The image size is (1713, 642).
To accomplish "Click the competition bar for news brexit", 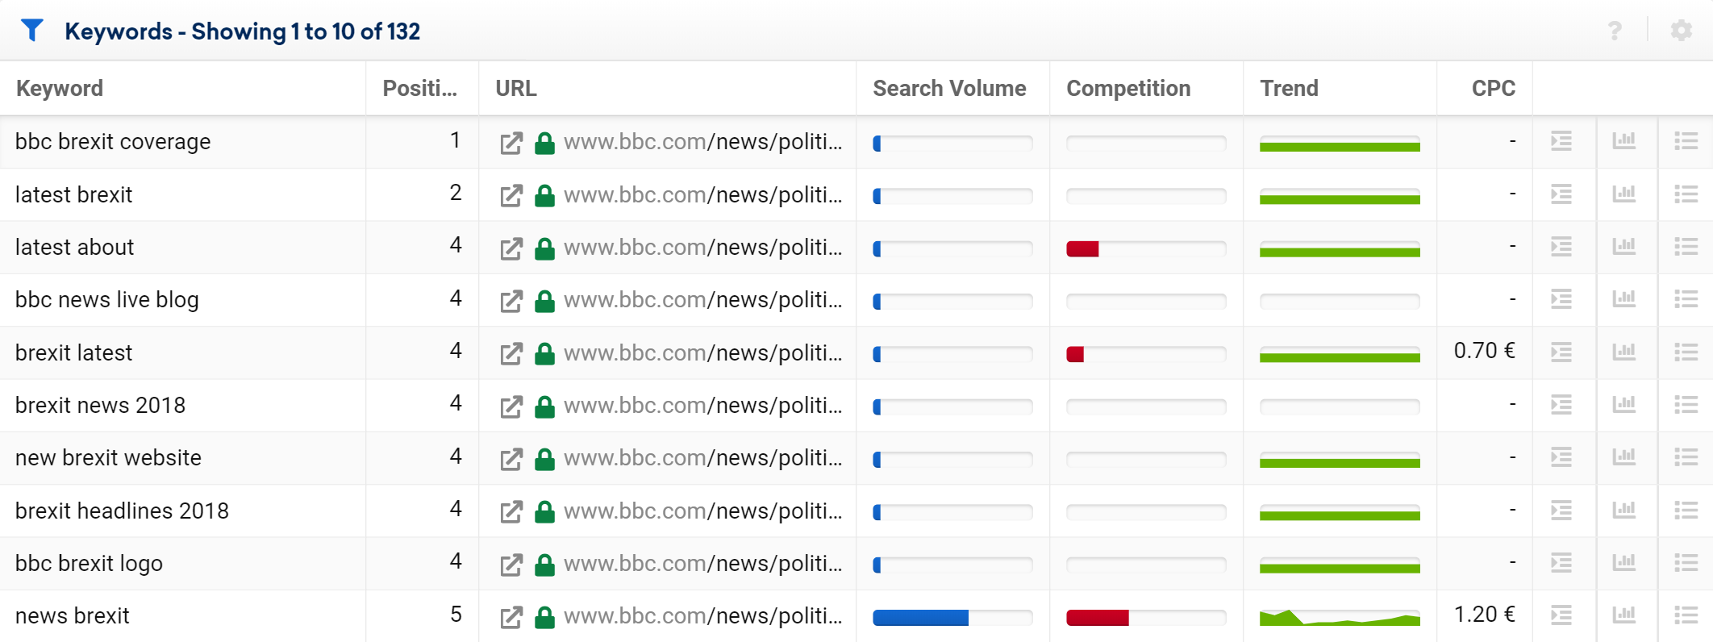I will (x=1146, y=618).
